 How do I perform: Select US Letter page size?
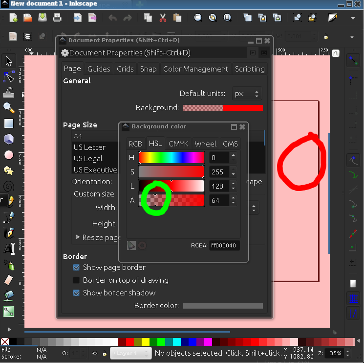pos(89,147)
